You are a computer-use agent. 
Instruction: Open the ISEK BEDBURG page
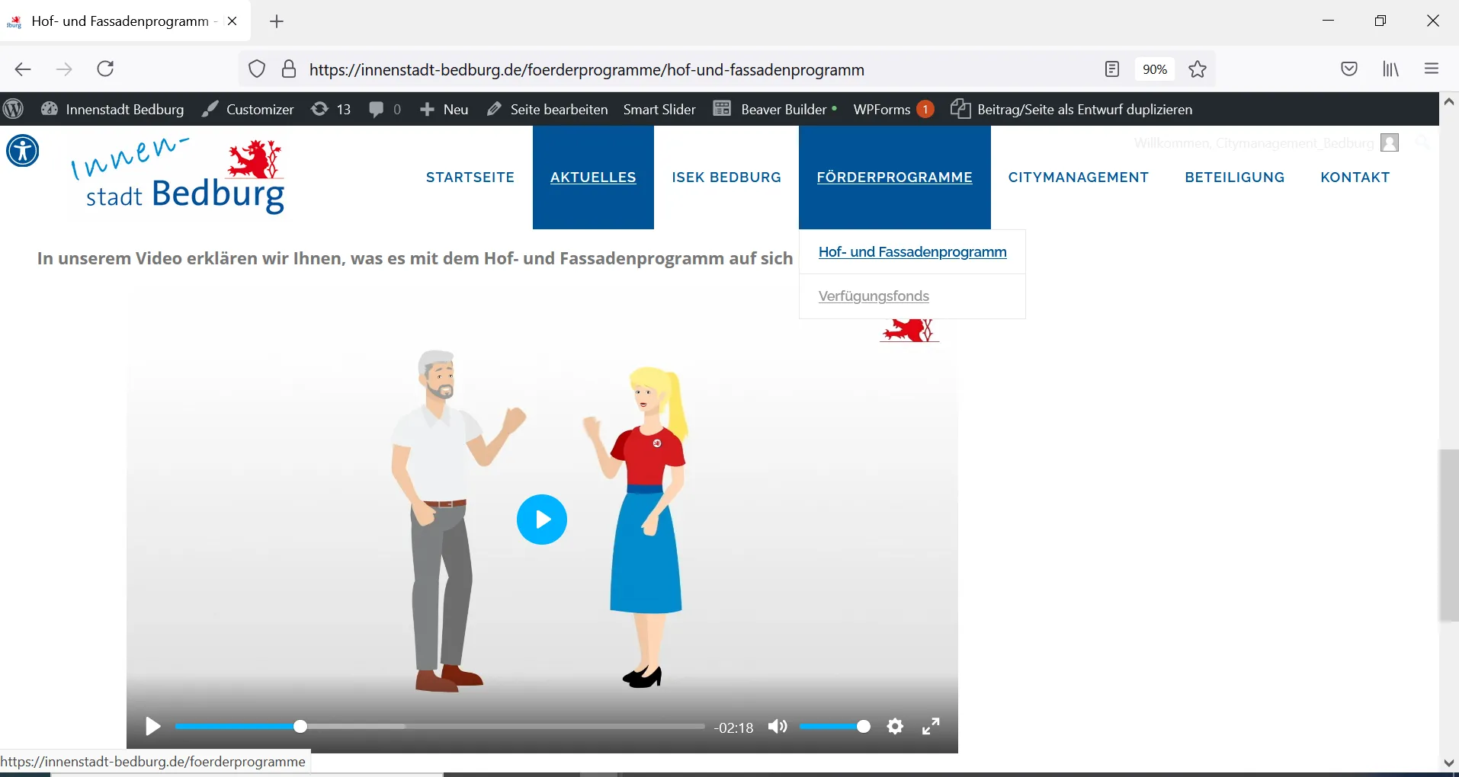tap(726, 177)
